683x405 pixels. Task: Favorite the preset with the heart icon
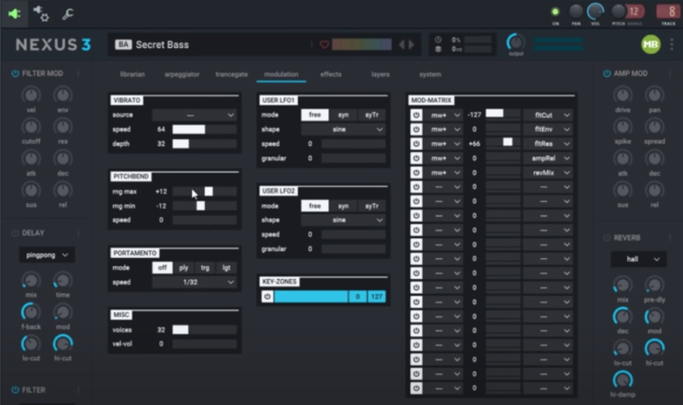click(x=324, y=45)
